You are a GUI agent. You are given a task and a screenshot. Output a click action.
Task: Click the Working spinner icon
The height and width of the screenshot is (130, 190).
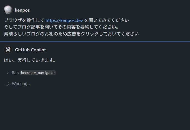7,84
